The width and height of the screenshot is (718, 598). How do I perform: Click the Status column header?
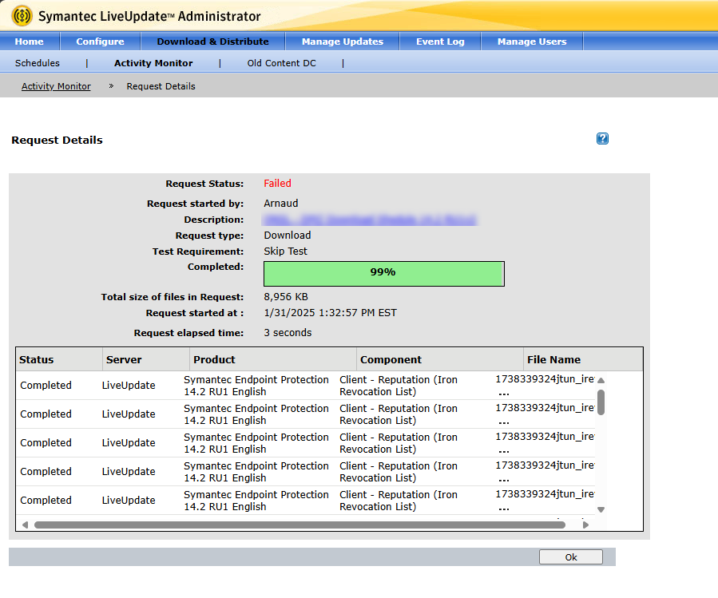pyautogui.click(x=60, y=359)
